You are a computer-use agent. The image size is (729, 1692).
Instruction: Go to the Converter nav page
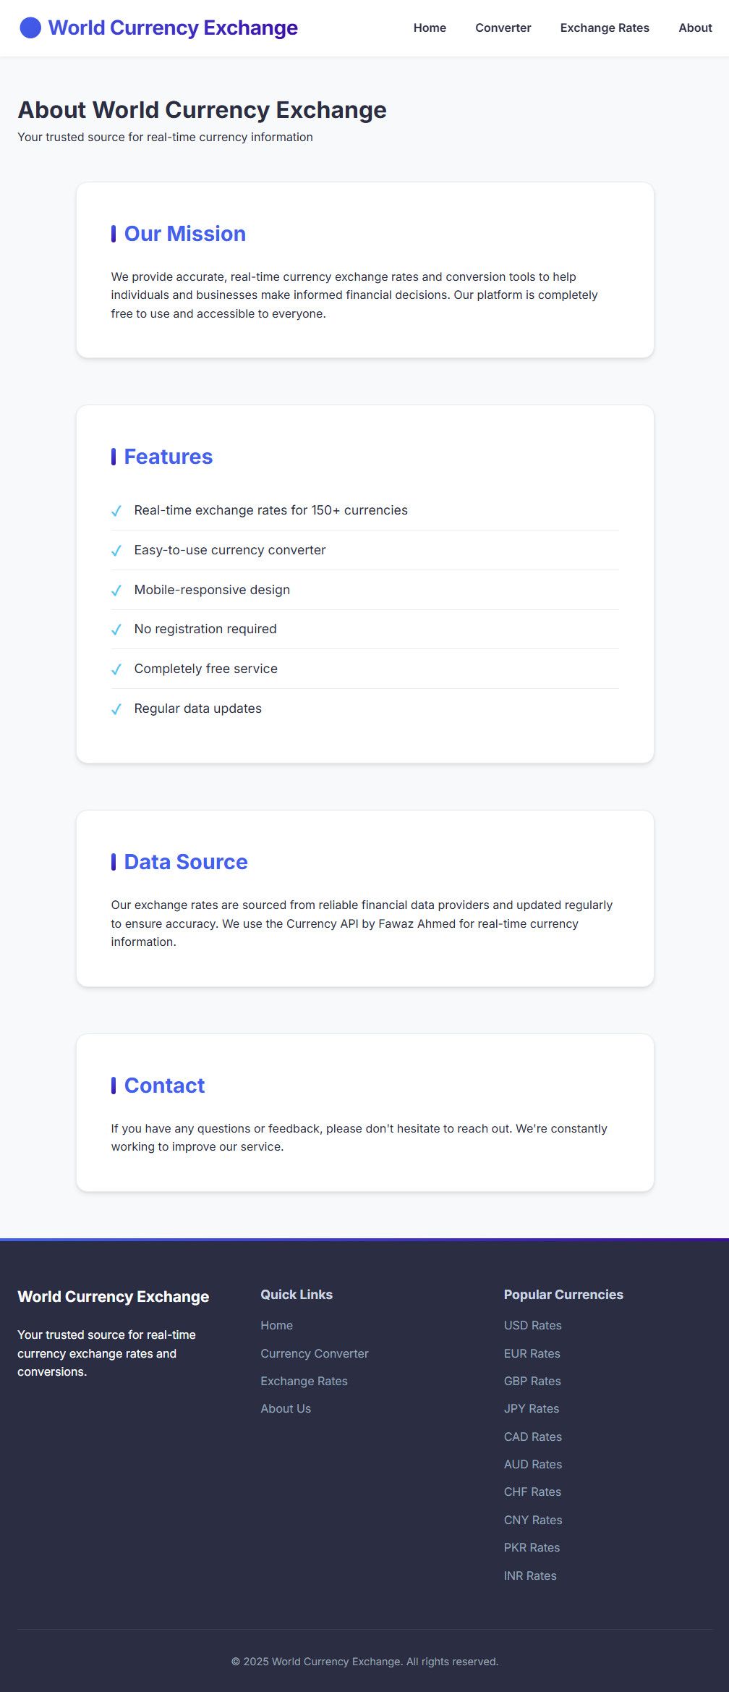(x=503, y=28)
